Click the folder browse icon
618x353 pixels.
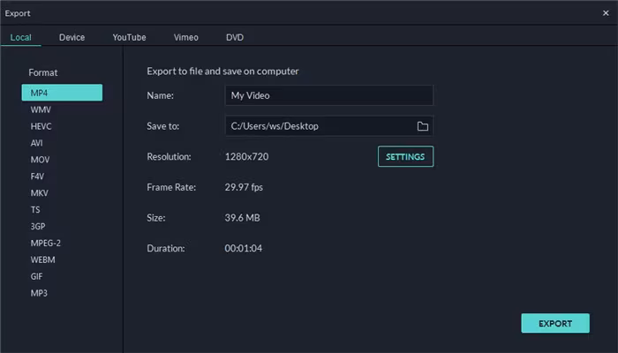coord(423,126)
